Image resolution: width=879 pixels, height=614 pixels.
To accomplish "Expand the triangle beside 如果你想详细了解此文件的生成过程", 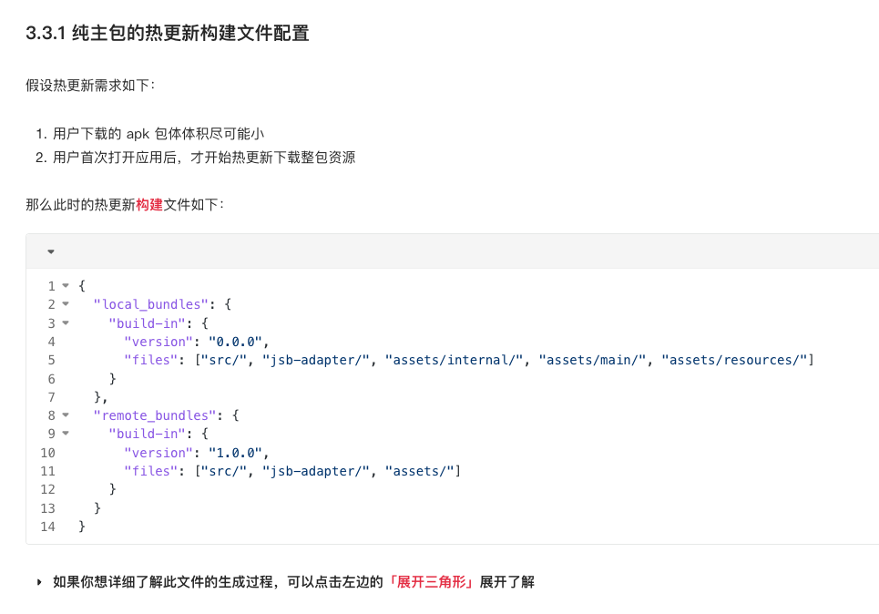I will pyautogui.click(x=39, y=582).
